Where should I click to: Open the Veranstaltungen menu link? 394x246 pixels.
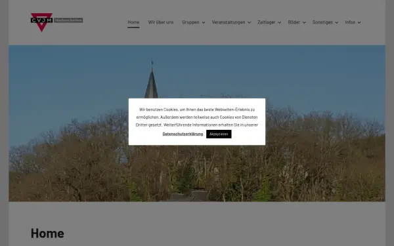229,22
